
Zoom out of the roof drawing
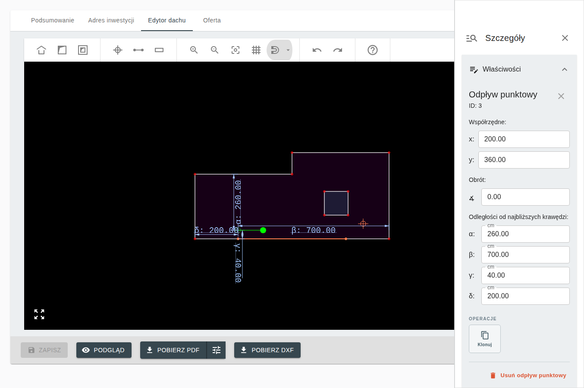coord(215,50)
